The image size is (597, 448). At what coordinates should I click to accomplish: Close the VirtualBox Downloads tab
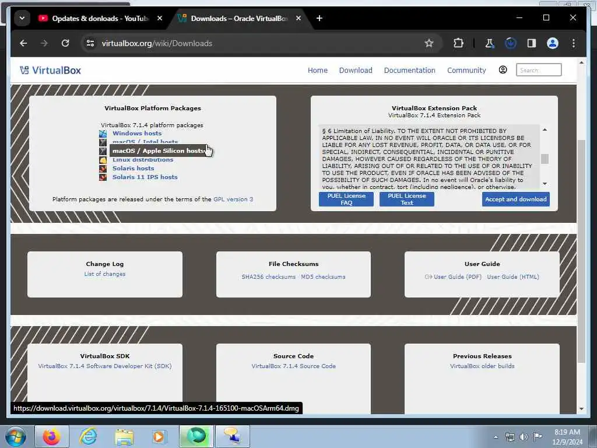(x=298, y=18)
